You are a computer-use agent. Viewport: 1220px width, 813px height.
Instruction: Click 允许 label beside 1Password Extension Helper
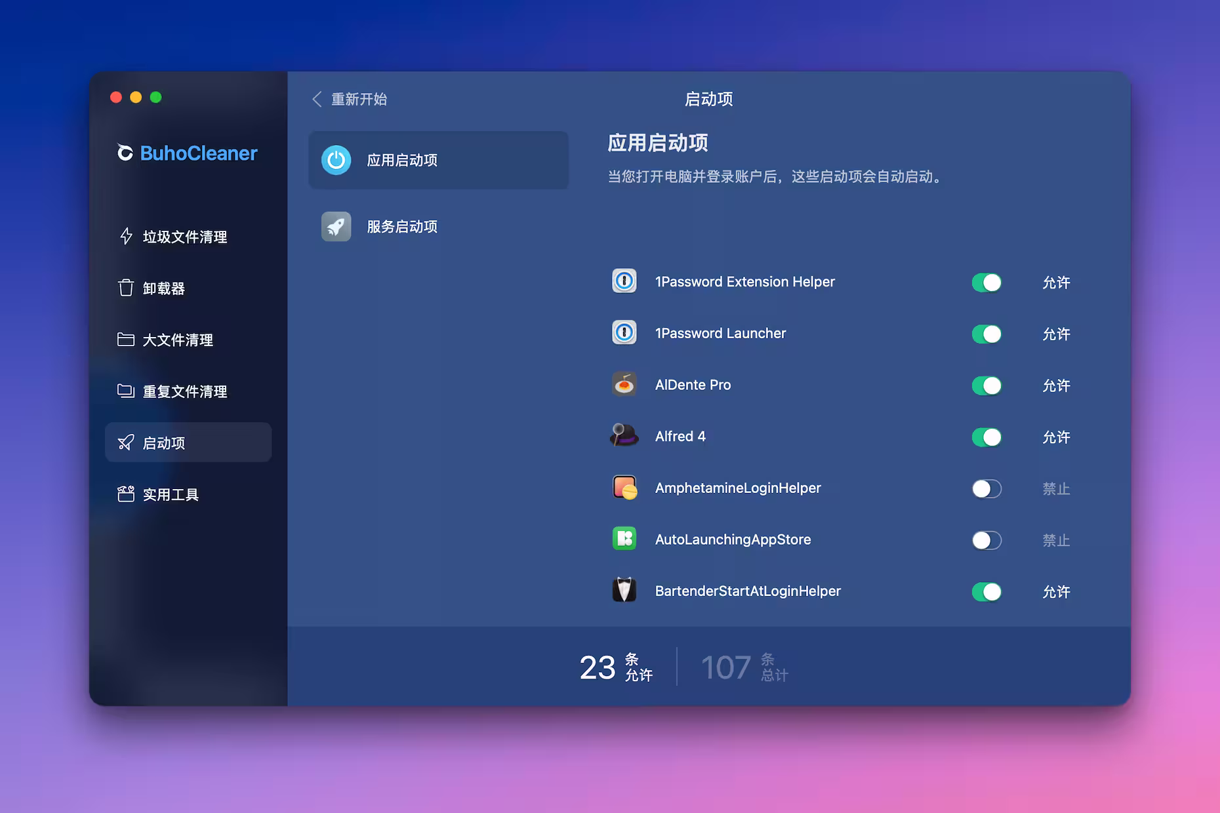[x=1056, y=283]
